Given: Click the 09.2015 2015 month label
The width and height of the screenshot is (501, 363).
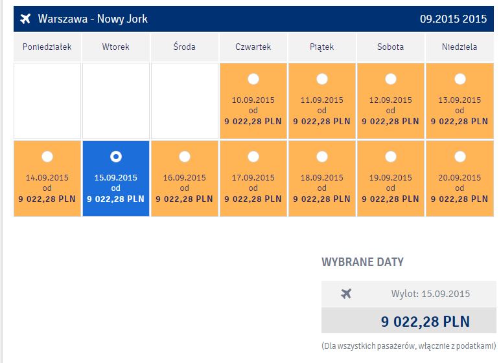Looking at the screenshot, I should point(453,19).
